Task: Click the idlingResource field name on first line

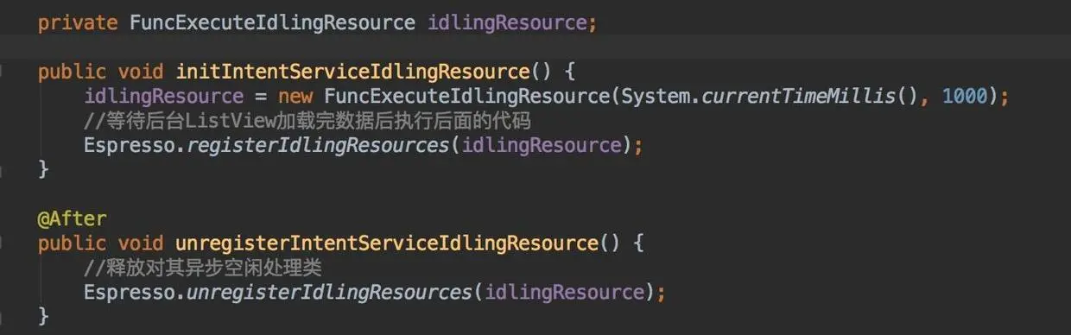Action: pos(508,22)
